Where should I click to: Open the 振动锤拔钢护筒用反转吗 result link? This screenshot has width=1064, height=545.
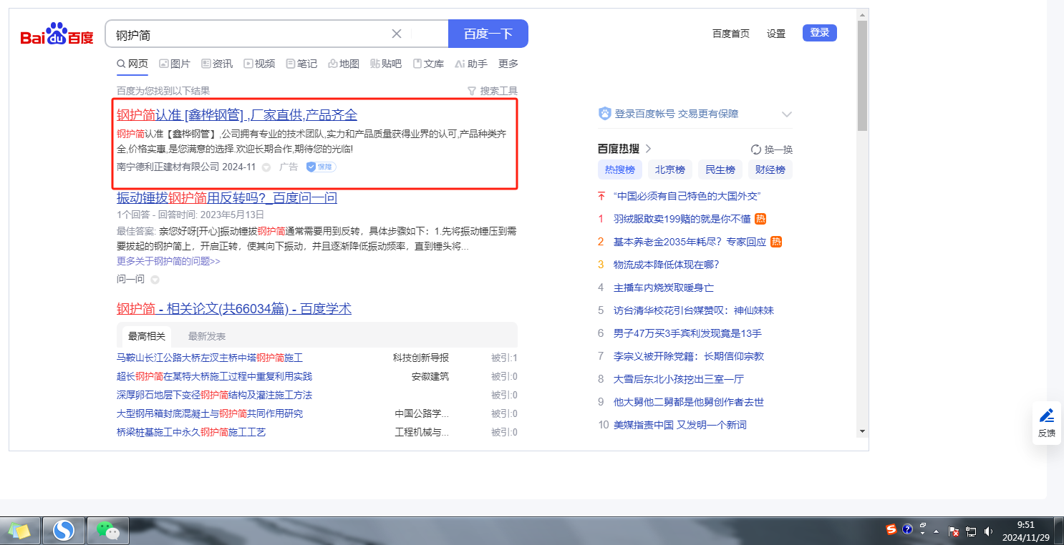(x=226, y=198)
